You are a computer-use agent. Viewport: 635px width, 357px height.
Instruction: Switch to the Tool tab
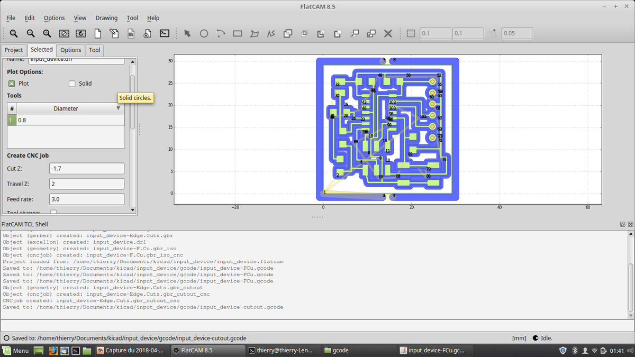click(x=94, y=50)
